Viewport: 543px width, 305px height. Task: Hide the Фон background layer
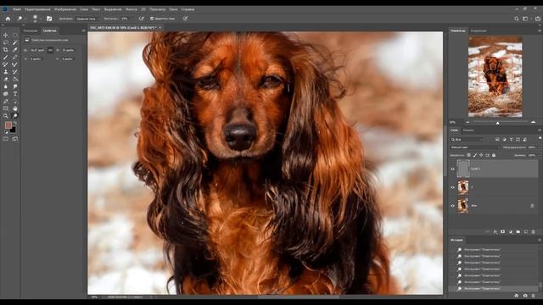click(452, 206)
